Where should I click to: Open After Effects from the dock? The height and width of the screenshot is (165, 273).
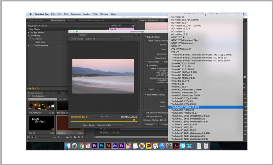(115, 146)
